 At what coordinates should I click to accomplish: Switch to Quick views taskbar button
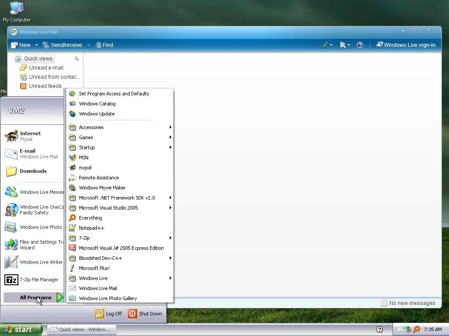[82, 329]
